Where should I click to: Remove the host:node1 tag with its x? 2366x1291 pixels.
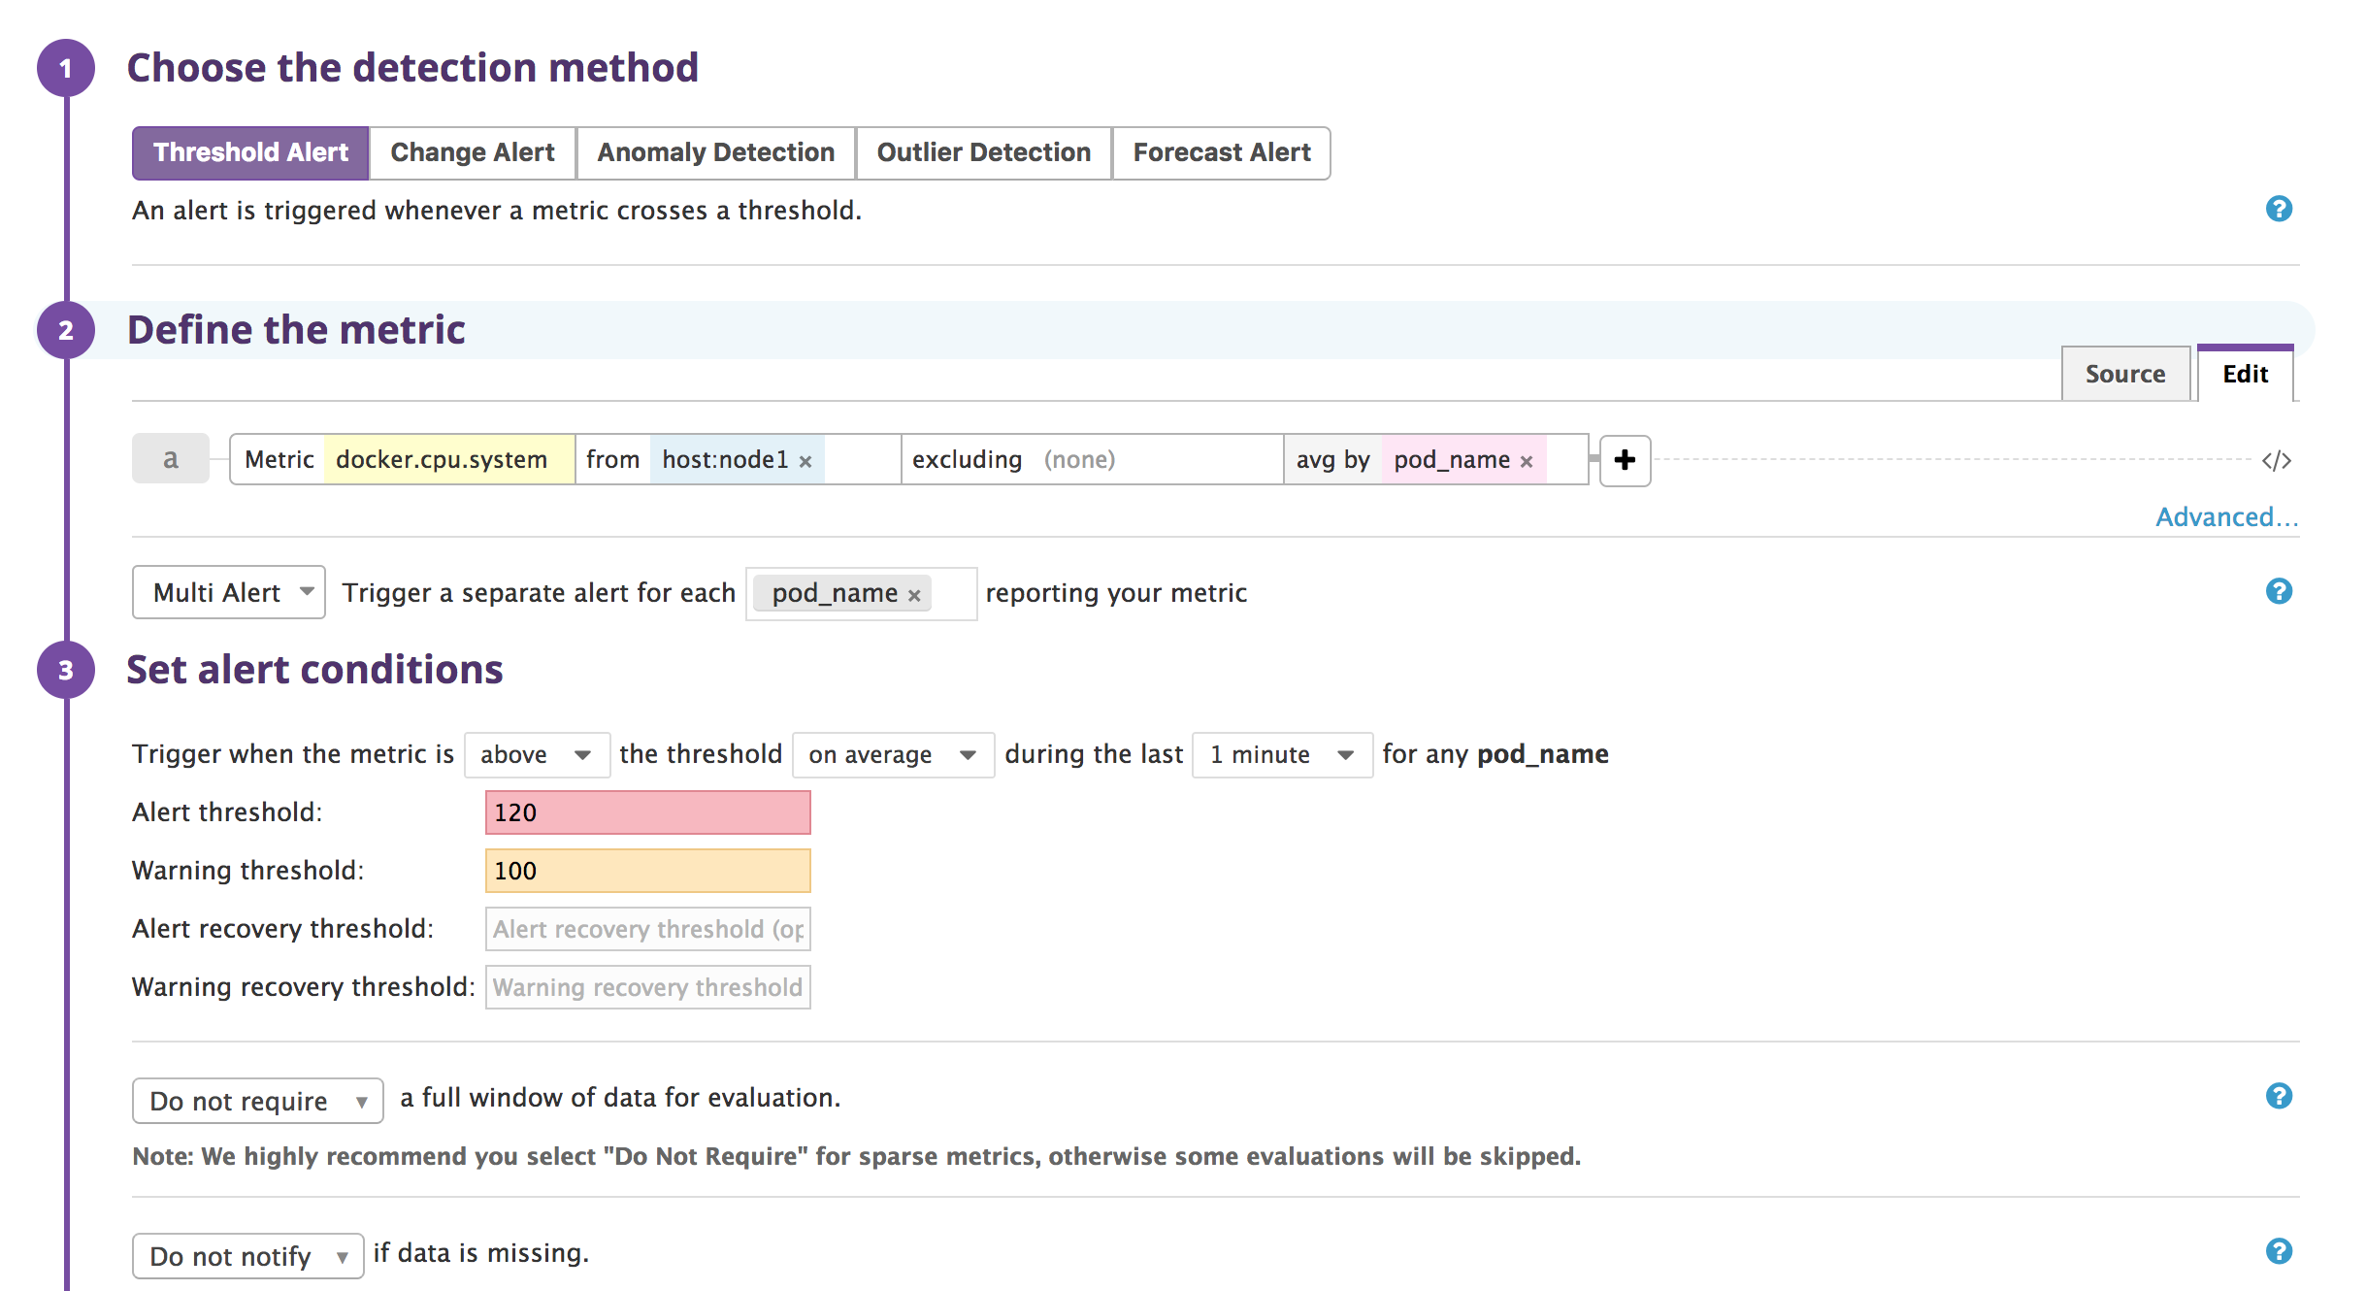point(805,462)
